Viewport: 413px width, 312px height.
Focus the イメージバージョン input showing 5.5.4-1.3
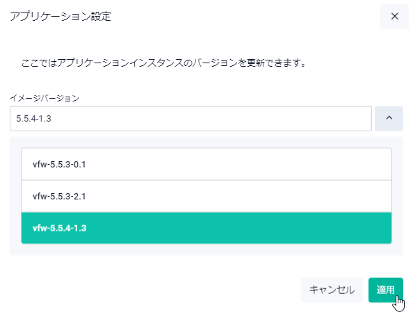(191, 119)
